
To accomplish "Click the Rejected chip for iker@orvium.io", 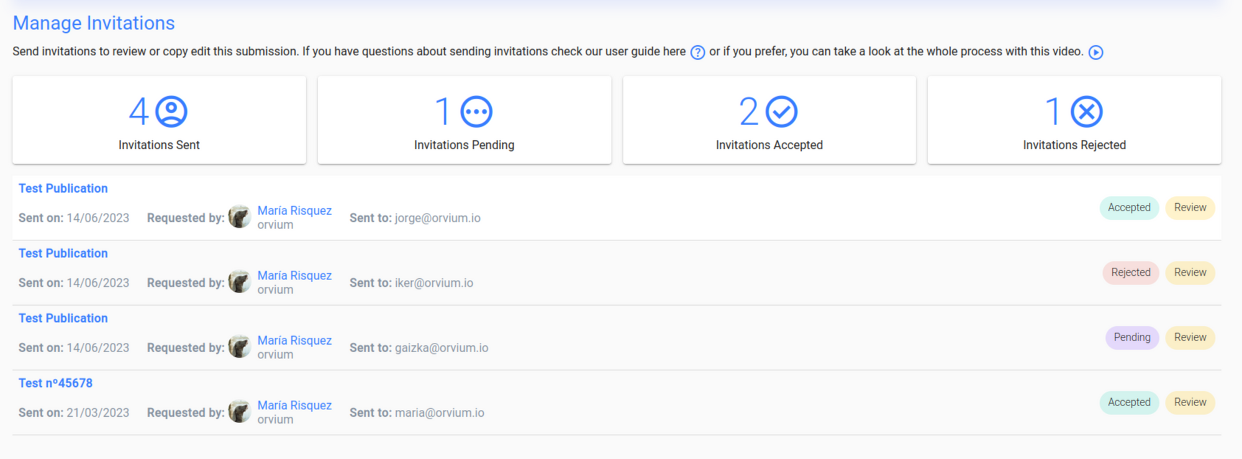I will tap(1131, 273).
